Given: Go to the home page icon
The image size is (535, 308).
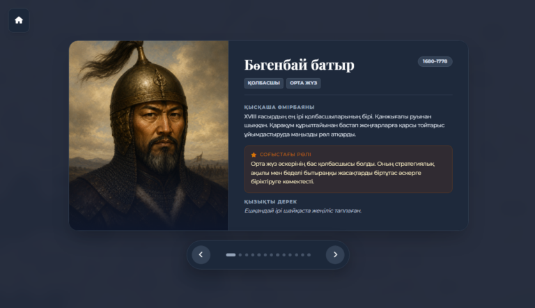Looking at the screenshot, I should pos(19,20).
